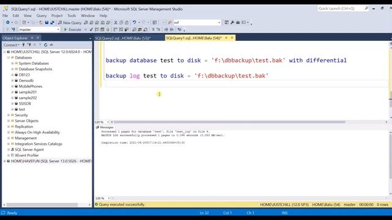Uncomment selected lines icon

pyautogui.click(x=159, y=29)
